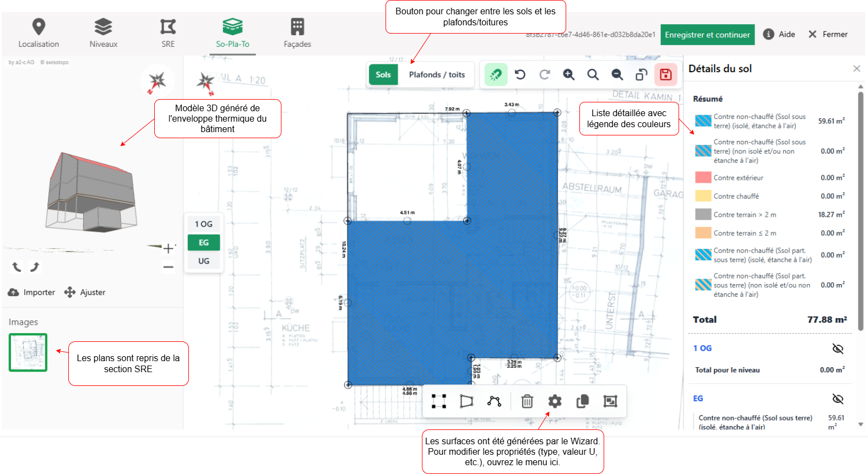Screen dimensions: 868x474
Task: Click the compass in the 3D view
Action: click(x=157, y=81)
